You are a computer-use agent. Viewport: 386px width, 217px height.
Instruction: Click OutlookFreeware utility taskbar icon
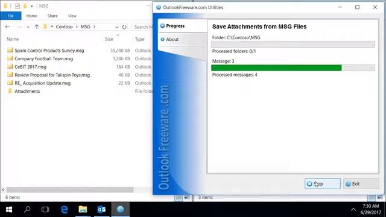click(121, 209)
